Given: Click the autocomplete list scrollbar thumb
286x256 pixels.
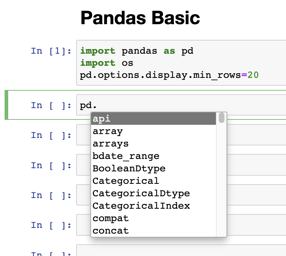Looking at the screenshot, I should (221, 118).
